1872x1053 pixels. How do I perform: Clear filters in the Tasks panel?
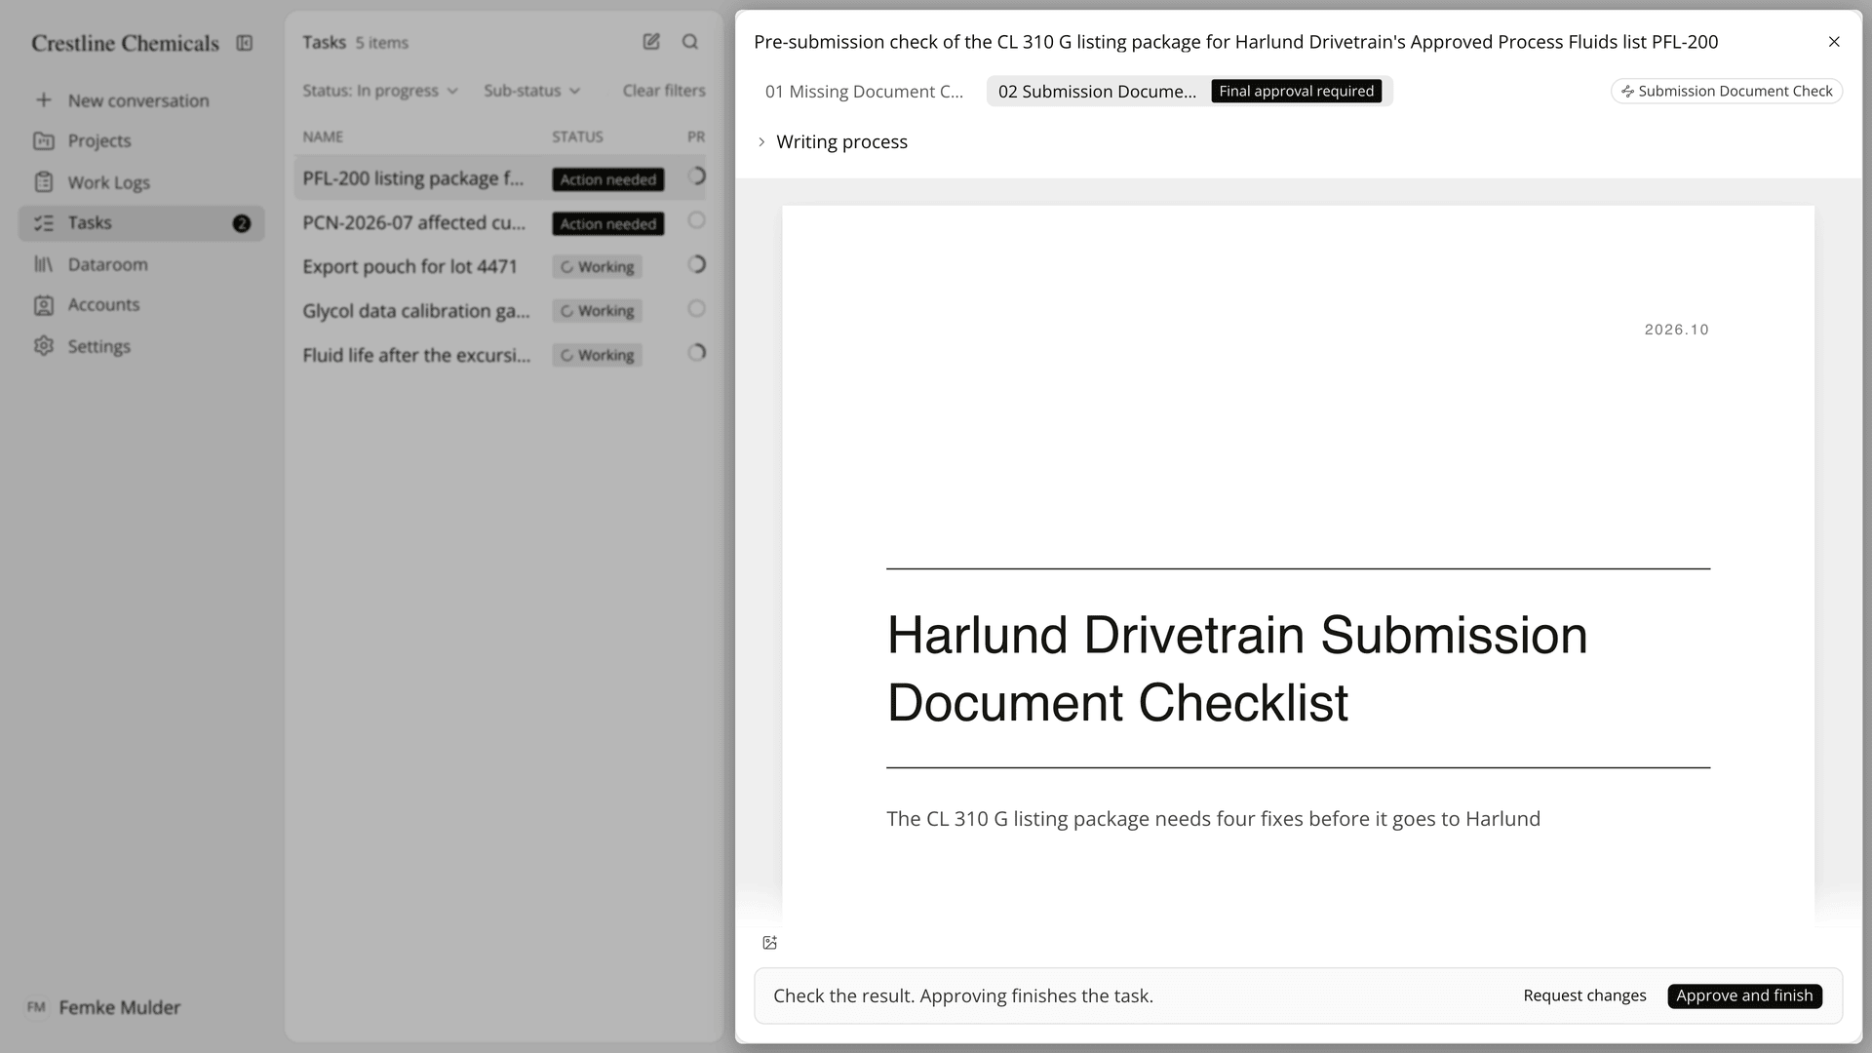tap(664, 91)
